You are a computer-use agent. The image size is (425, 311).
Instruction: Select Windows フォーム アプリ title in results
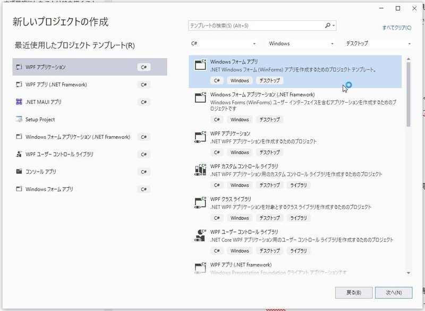(234, 62)
